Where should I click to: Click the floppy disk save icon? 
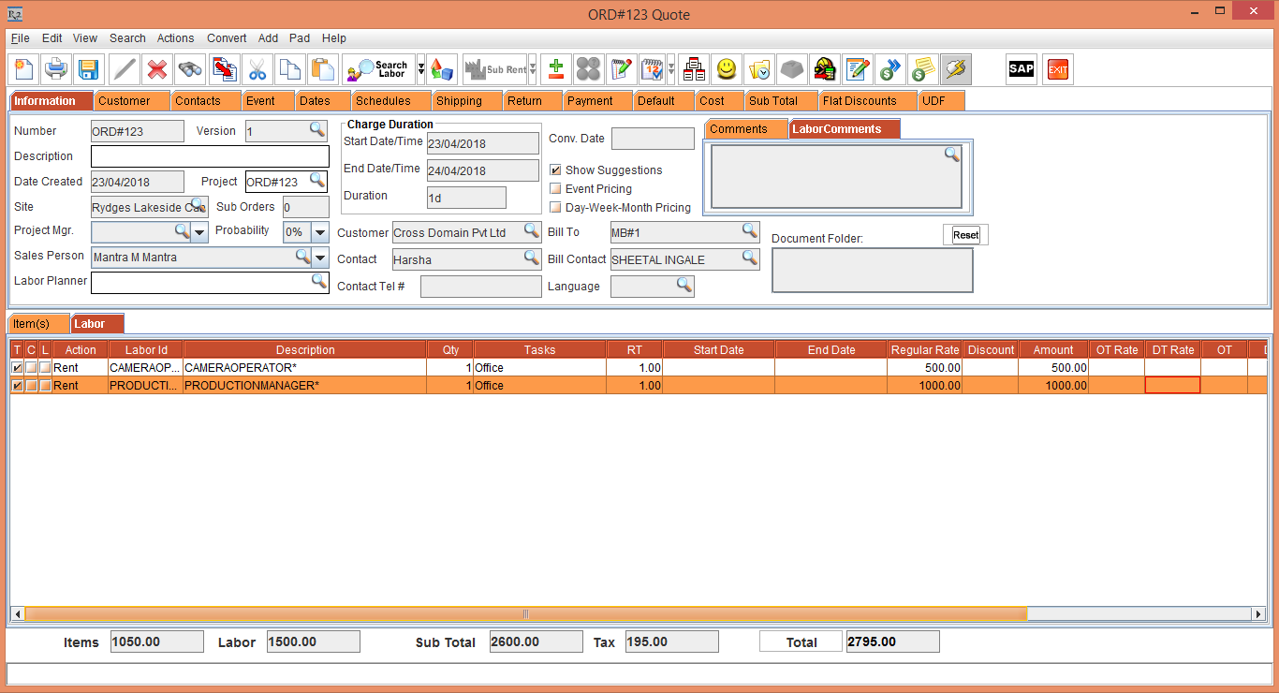[88, 69]
